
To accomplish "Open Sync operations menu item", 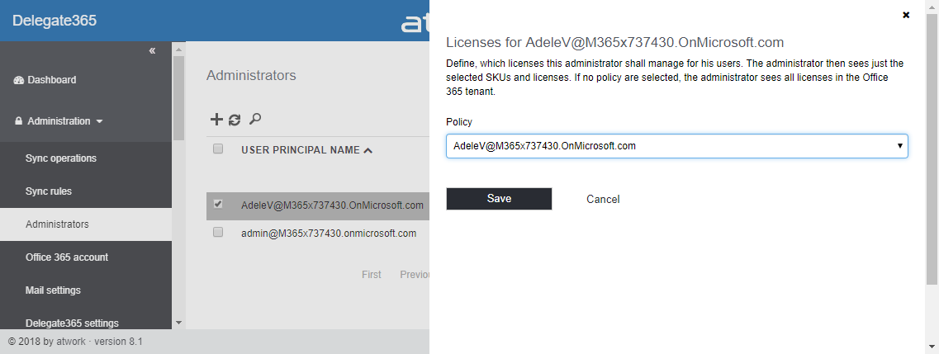I will pyautogui.click(x=61, y=158).
